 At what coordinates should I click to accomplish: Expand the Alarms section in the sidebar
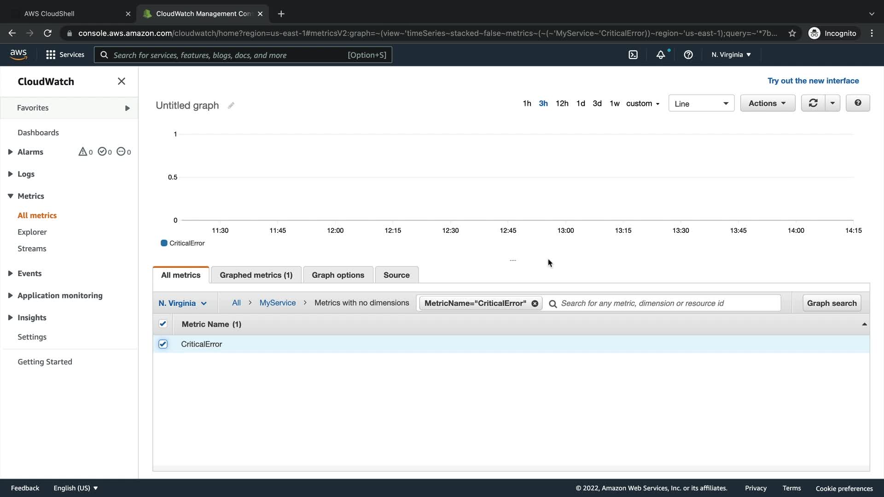tap(10, 152)
